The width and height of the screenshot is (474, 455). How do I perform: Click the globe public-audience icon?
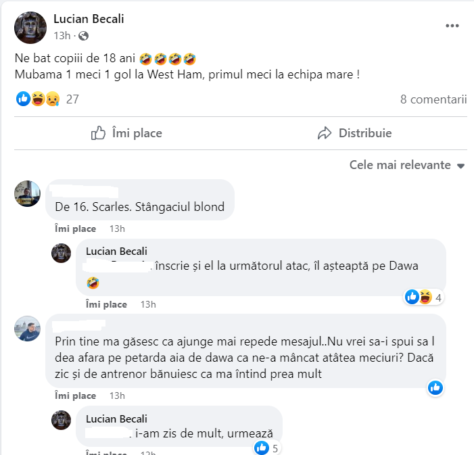pos(83,35)
